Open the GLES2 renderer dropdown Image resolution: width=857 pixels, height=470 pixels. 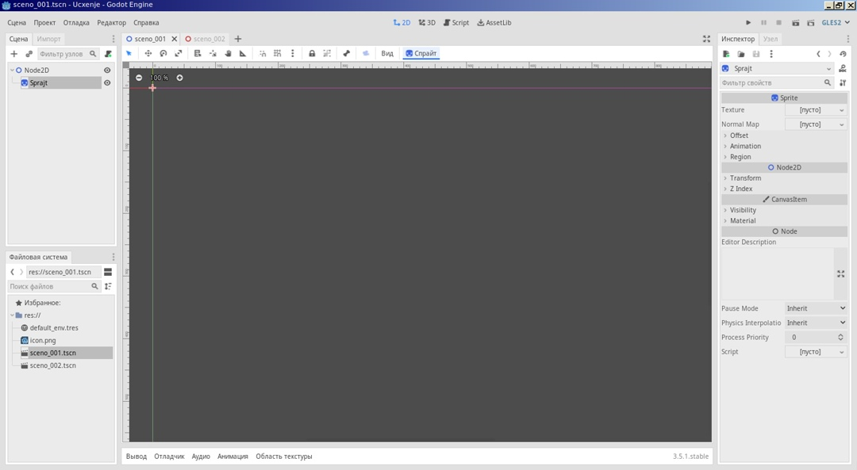(x=836, y=23)
